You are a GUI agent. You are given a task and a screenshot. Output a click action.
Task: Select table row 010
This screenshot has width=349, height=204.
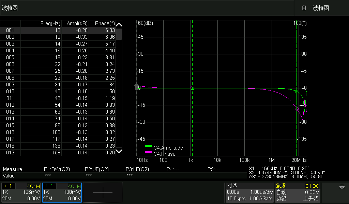[58, 91]
